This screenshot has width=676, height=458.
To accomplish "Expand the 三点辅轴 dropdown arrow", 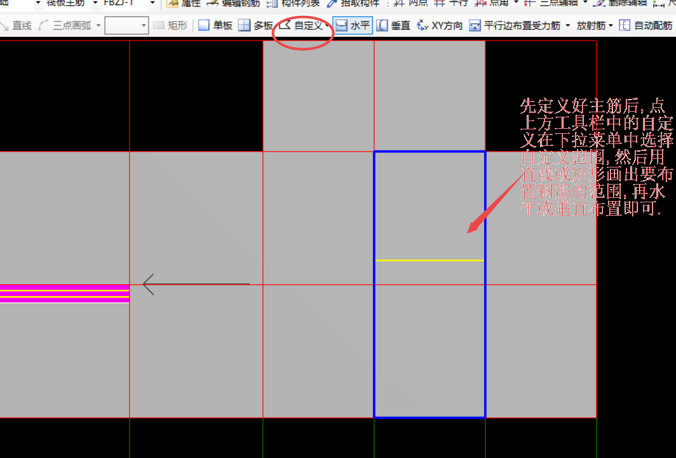I will pyautogui.click(x=585, y=3).
